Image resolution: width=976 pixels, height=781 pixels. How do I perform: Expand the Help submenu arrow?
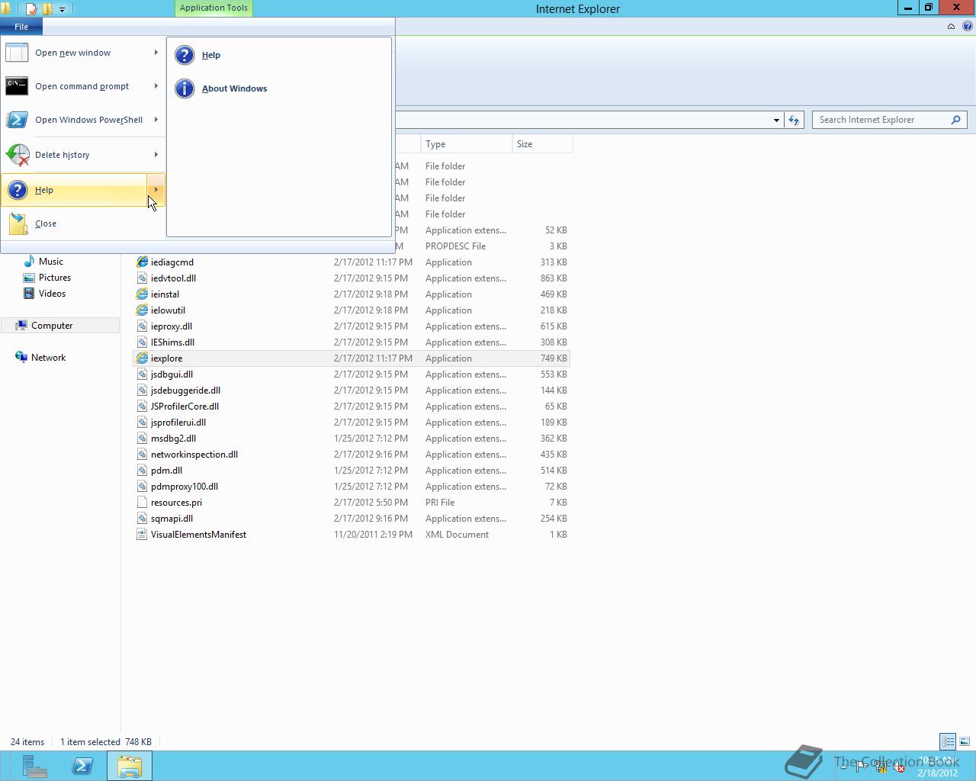point(156,190)
